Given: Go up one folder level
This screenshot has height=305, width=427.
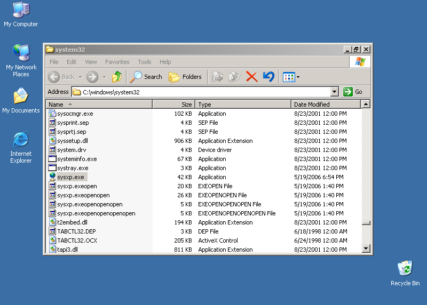Looking at the screenshot, I should 117,77.
